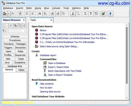Close the Object Browser panel
Screen dimensions: 131x106
click(24, 20)
